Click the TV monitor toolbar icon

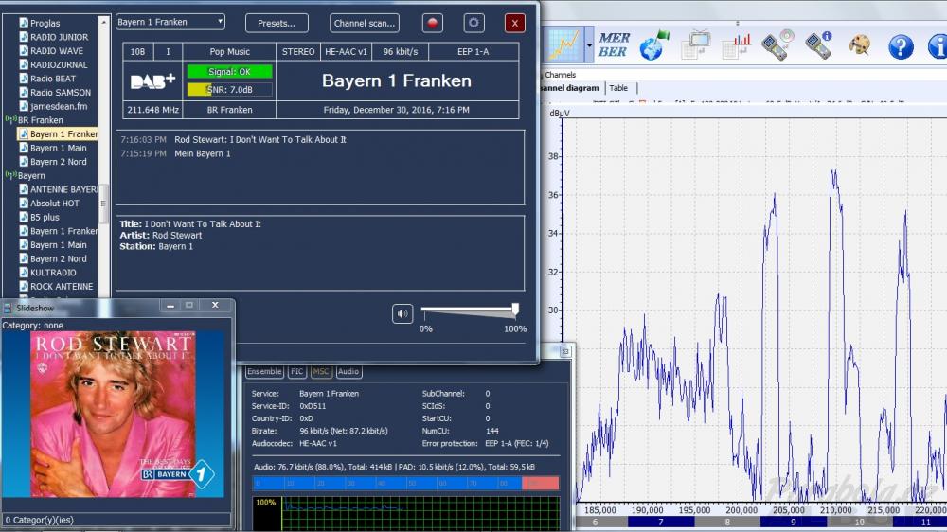696,45
